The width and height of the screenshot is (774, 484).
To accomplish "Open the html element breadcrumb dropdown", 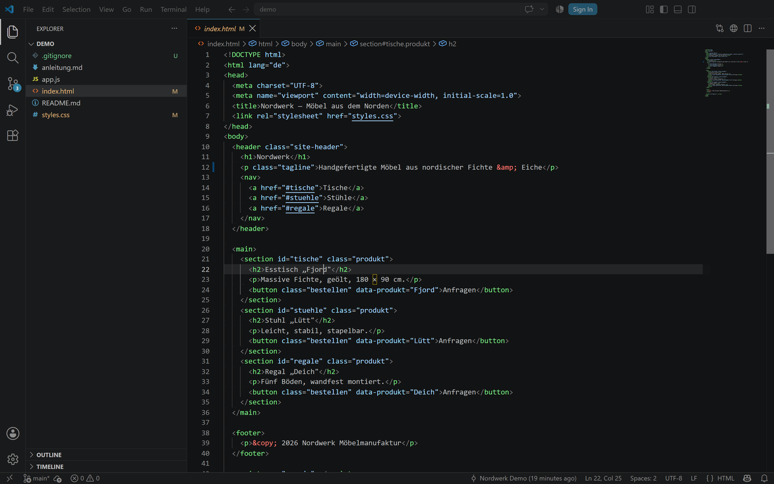I will click(x=261, y=44).
